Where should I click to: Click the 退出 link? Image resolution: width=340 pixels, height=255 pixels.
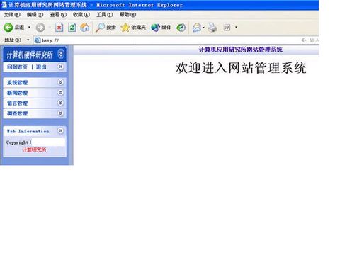tap(41, 67)
